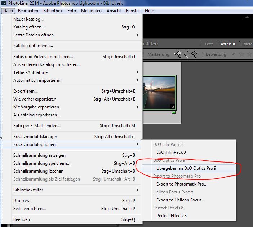Viewport: 253px width, 227px height.
Task: Select Export to Photomatix Pro option
Action: pyautogui.click(x=188, y=184)
